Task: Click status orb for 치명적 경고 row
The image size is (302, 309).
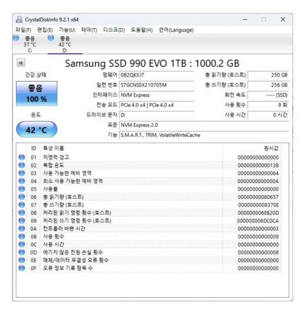Action: [x=22, y=157]
